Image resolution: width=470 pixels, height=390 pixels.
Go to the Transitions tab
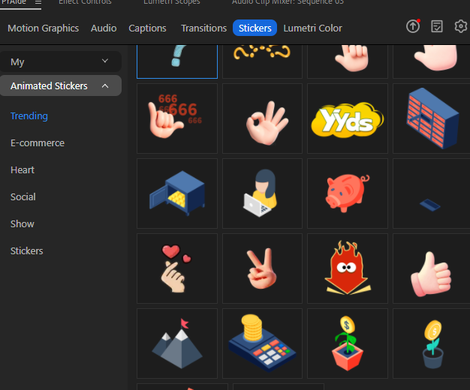coord(203,28)
